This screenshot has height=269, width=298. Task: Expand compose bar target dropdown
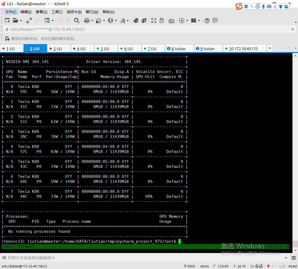click(286, 258)
